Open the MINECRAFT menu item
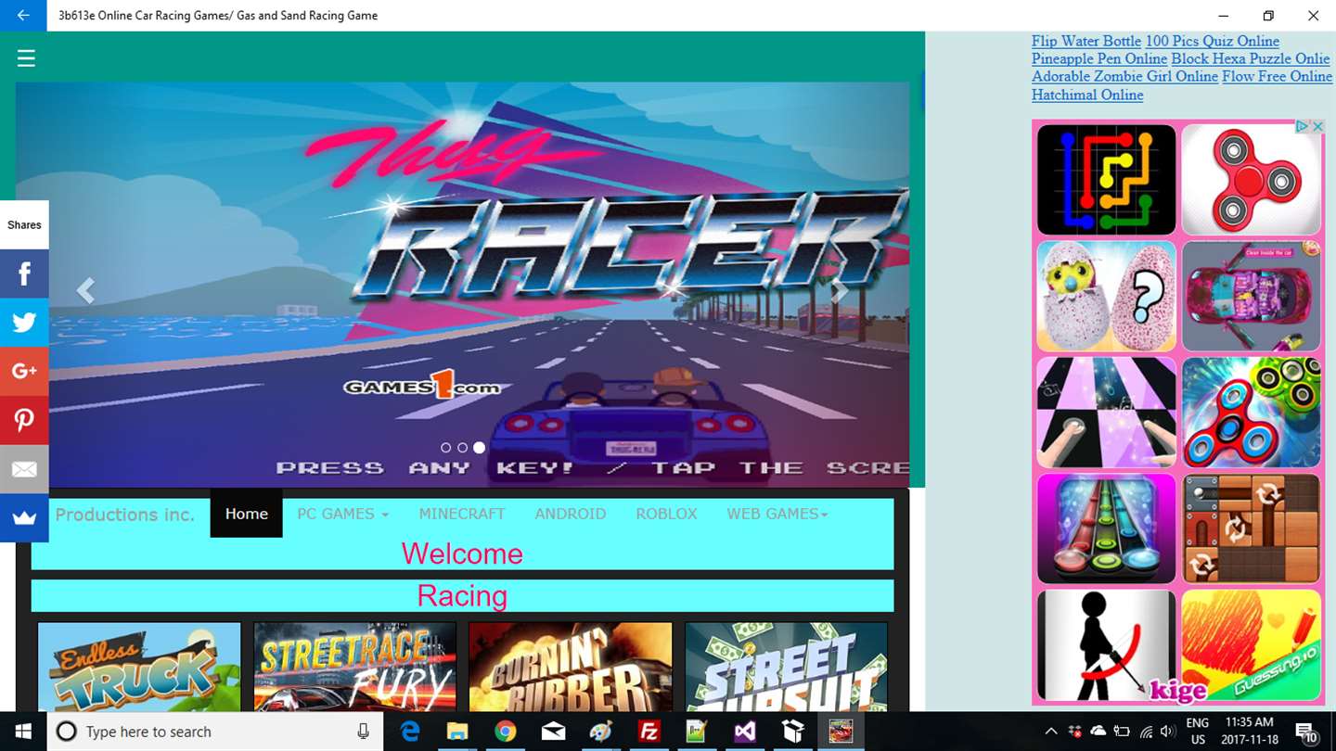 [x=462, y=514]
